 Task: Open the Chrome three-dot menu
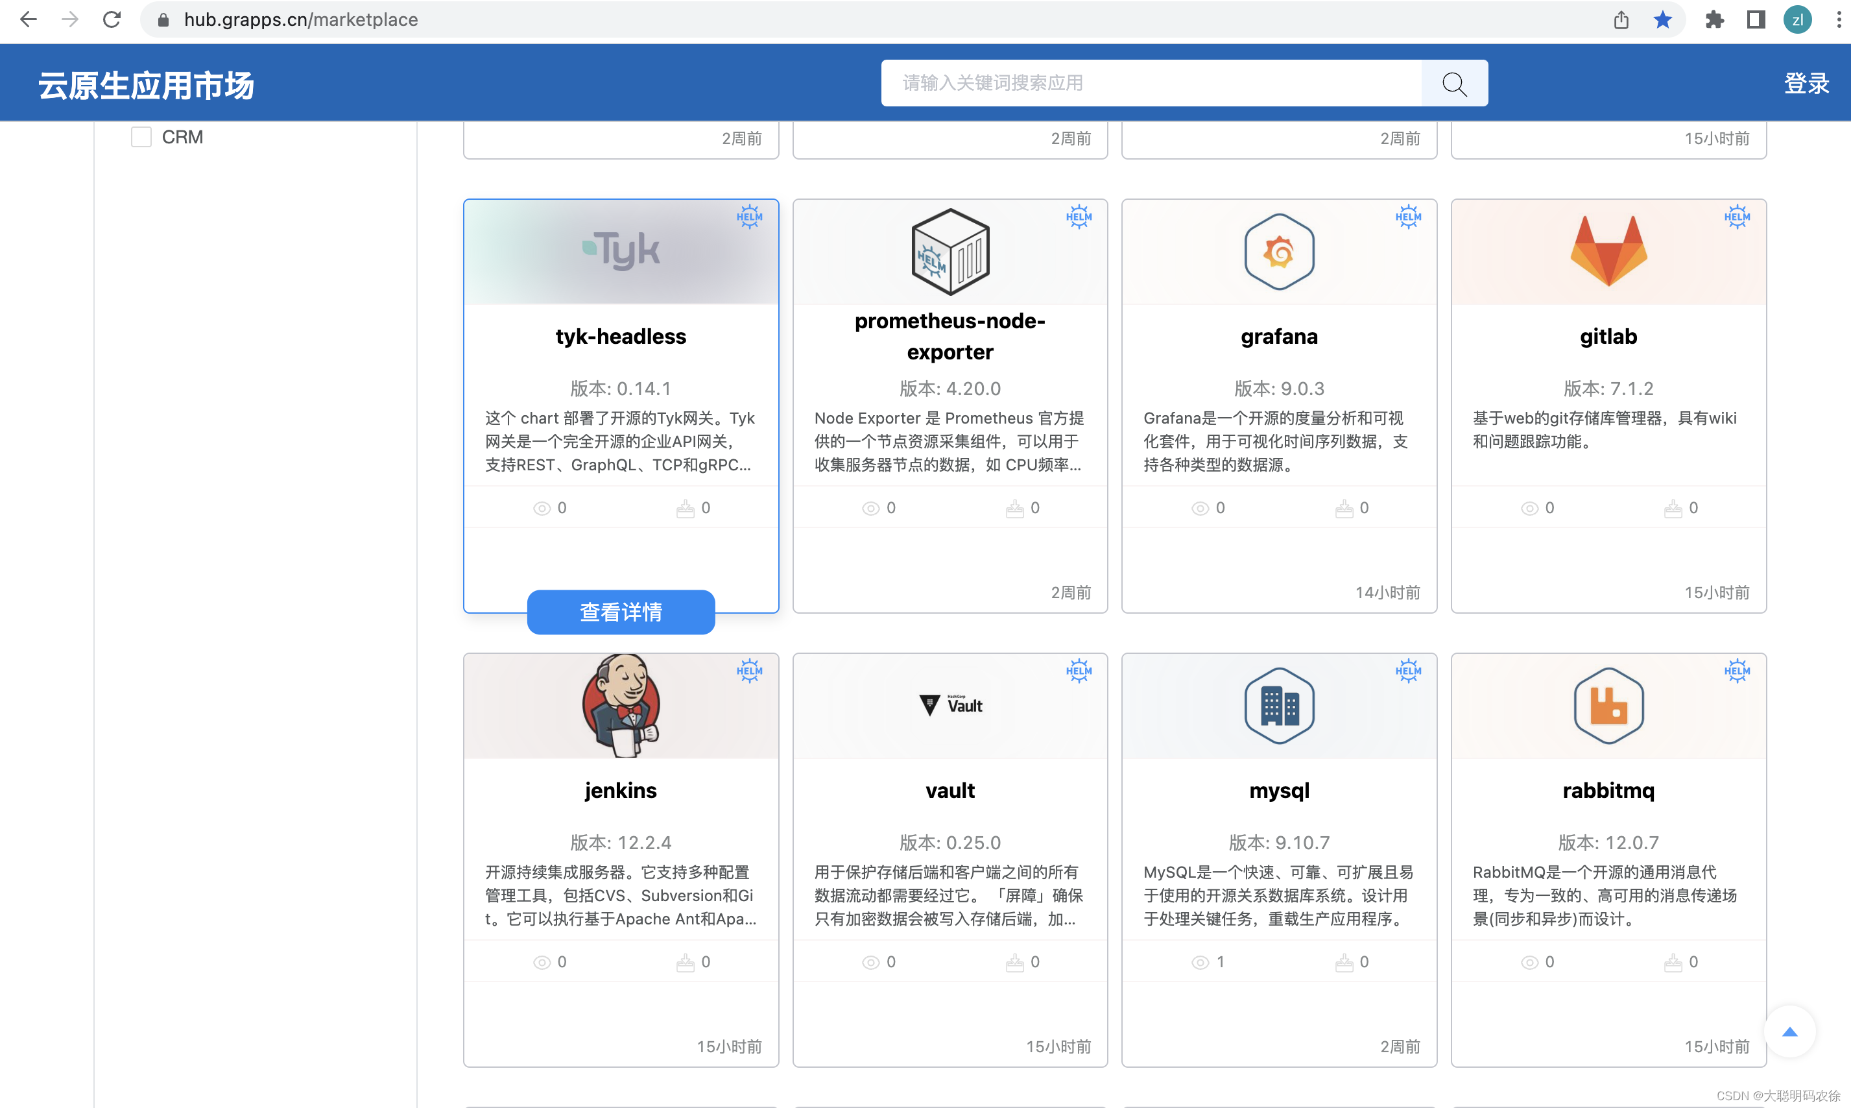pyautogui.click(x=1837, y=20)
